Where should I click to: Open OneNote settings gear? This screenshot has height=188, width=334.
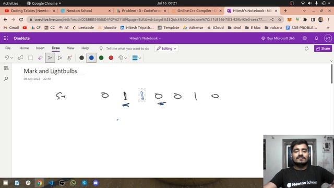tap(305, 38)
